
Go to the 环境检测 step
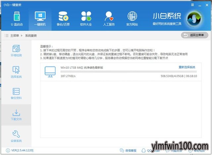[16, 51]
